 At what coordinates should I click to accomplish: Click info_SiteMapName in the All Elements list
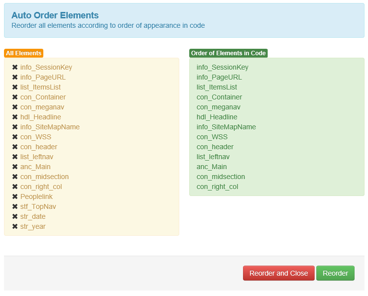click(x=50, y=127)
